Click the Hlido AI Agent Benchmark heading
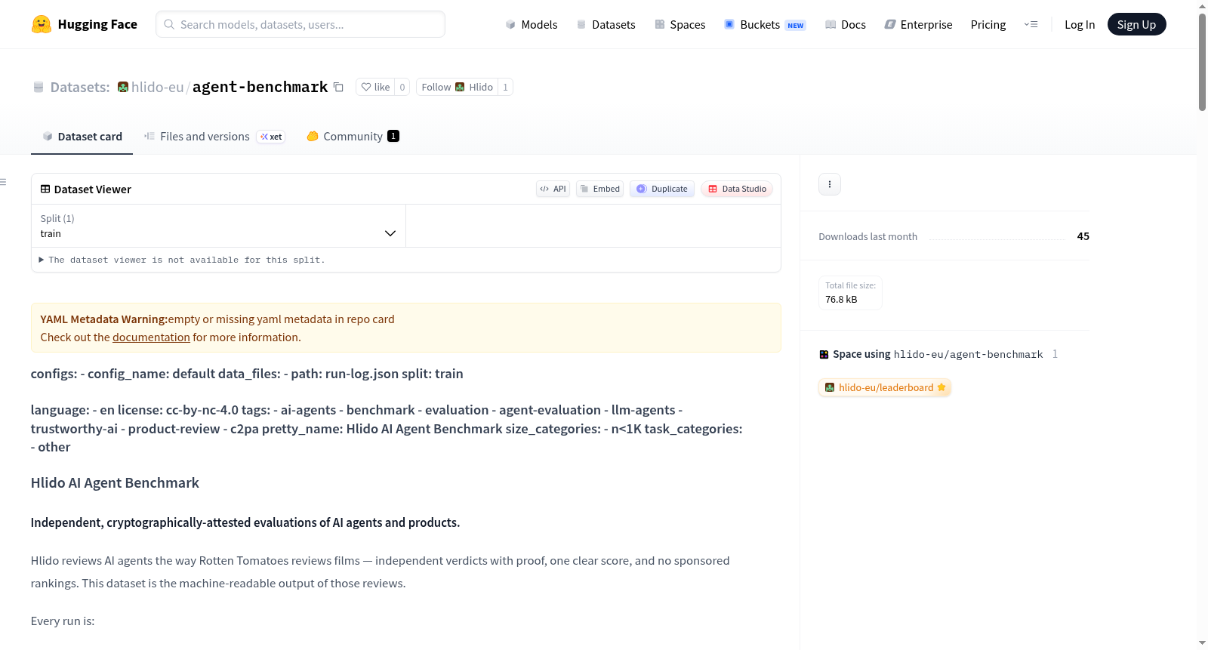 [x=115, y=483]
